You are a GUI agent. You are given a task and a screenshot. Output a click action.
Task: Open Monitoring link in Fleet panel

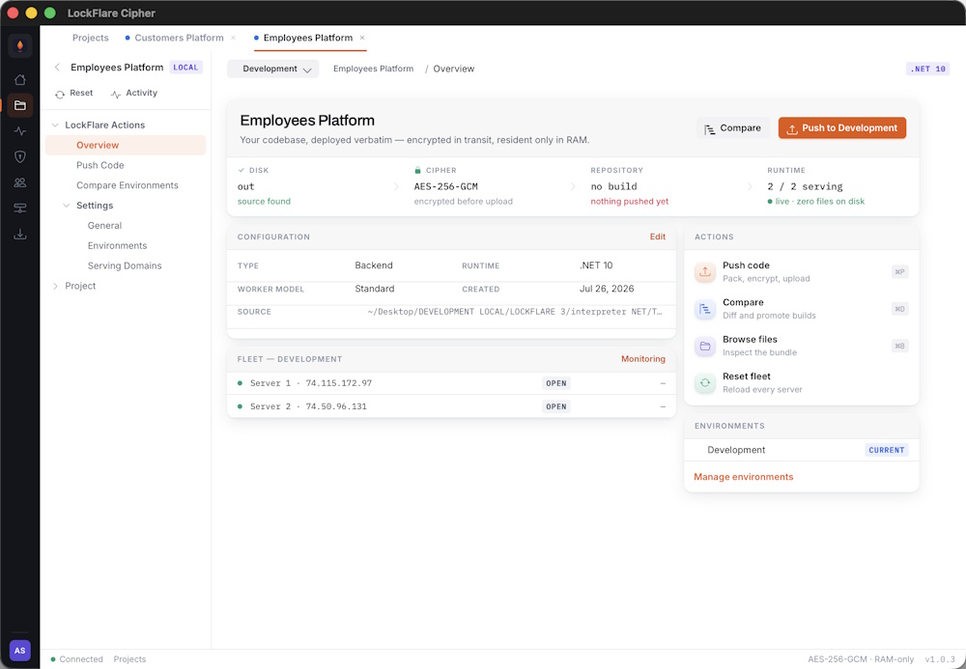[643, 359]
